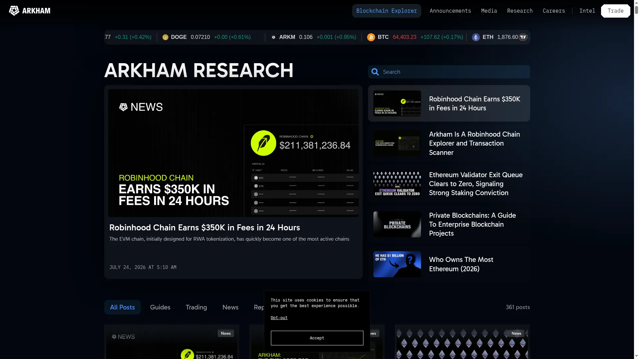The width and height of the screenshot is (639, 359).
Task: Click the Arkham logo icon
Action: coord(14,11)
